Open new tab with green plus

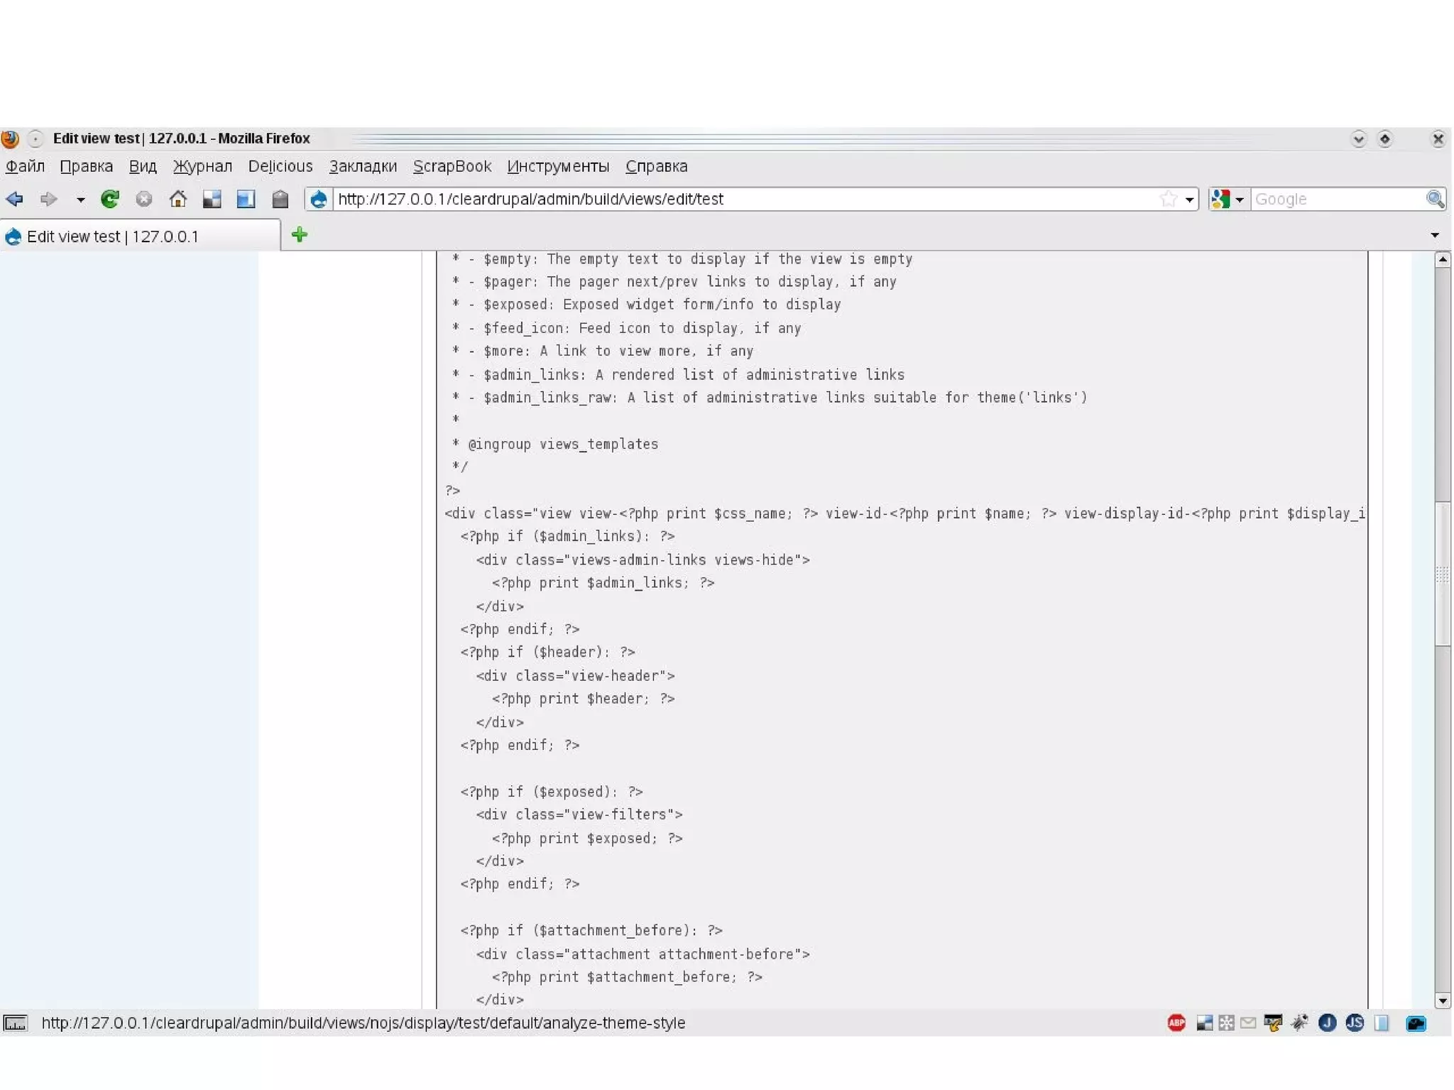click(x=300, y=235)
